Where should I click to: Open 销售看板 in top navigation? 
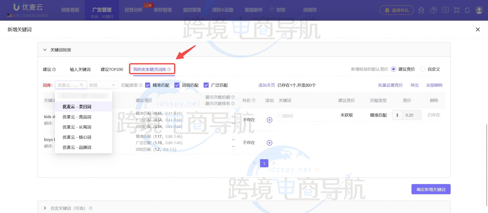coord(70,10)
